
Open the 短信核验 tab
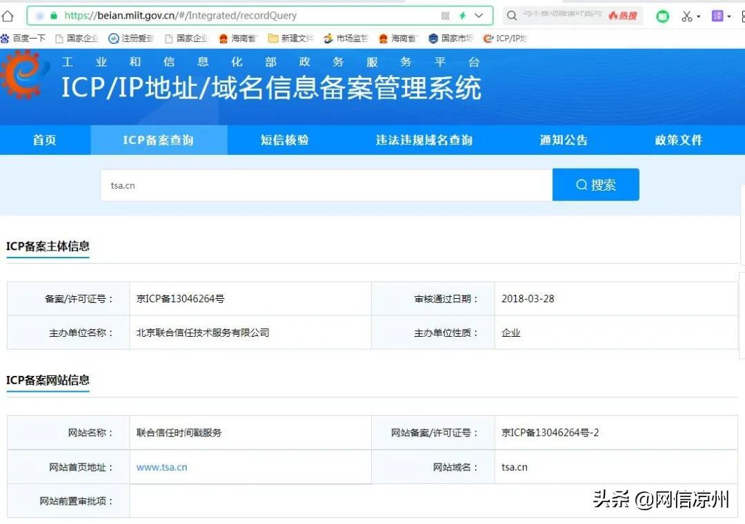pos(285,140)
